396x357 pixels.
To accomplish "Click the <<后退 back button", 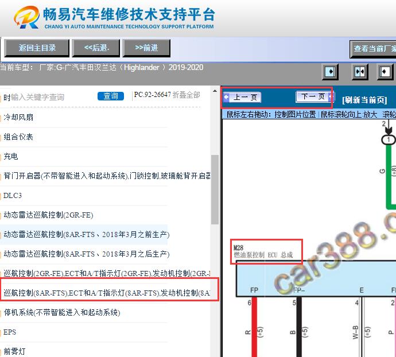I will point(96,48).
